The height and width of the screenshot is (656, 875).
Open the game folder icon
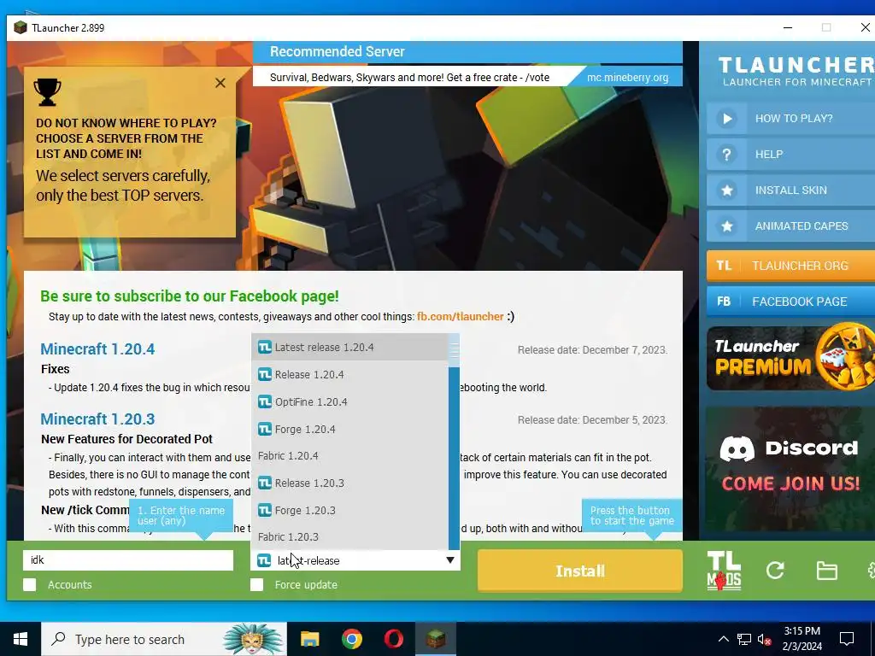pos(826,571)
